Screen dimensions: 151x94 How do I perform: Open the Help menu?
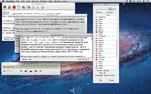64,1
